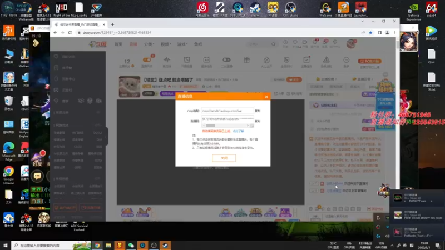Open the warning triangle icon

[x=326, y=60]
